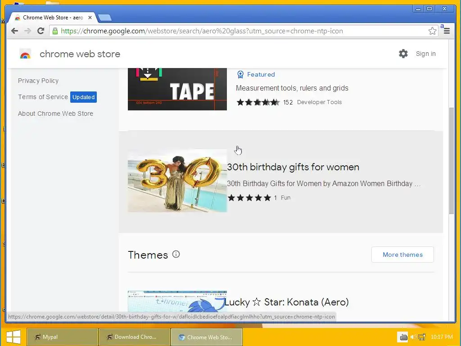461x346 pixels.
Task: Click the browser forward arrow
Action: pyautogui.click(x=27, y=31)
